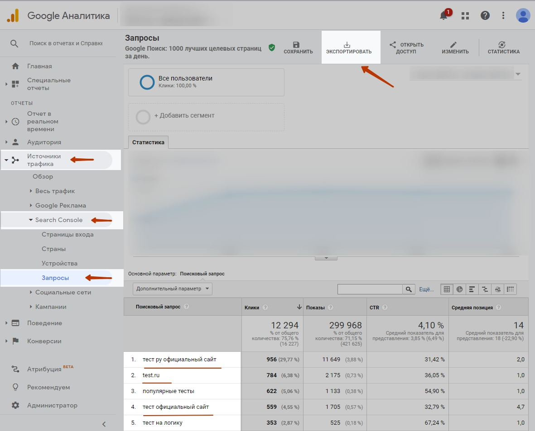Click the green verified shield icon
This screenshot has height=431, width=535.
(x=272, y=47)
